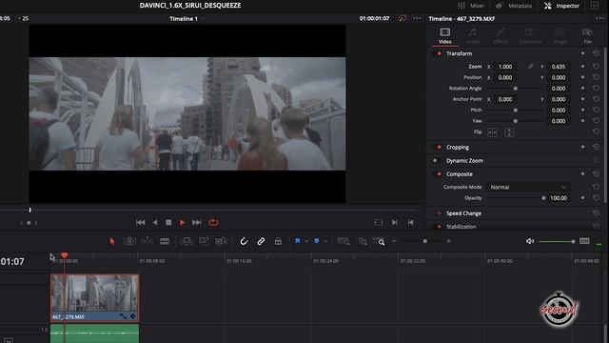Collapse the Transform section header
Viewport: 609px width, 343px height.
tap(459, 53)
